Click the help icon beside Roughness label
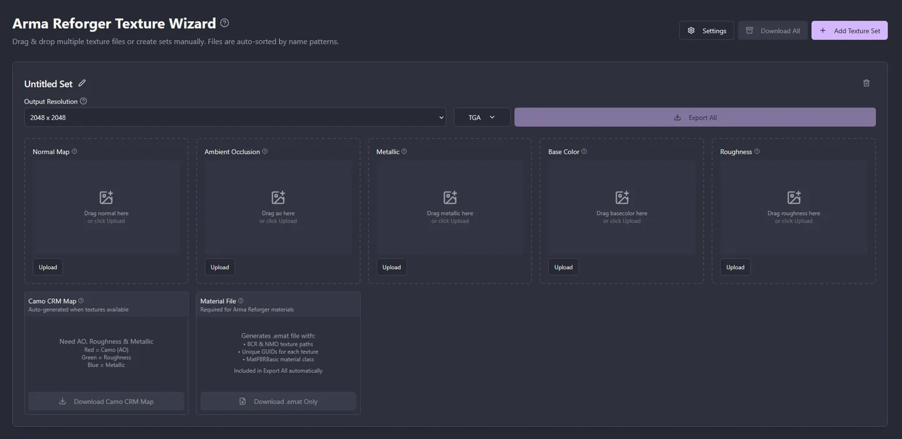Screen dimensions: 902x439 756,152
